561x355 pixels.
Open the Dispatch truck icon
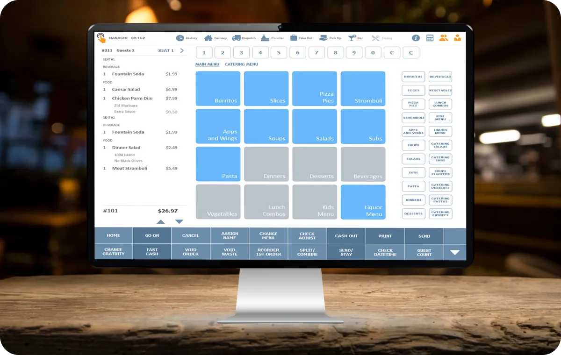[237, 38]
